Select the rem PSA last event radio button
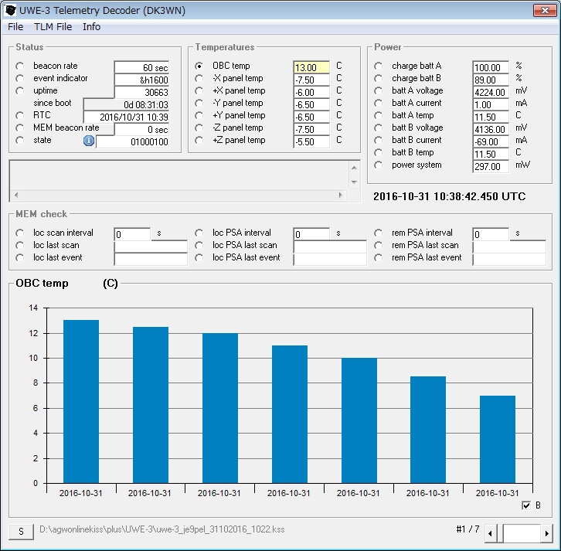 pyautogui.click(x=378, y=258)
